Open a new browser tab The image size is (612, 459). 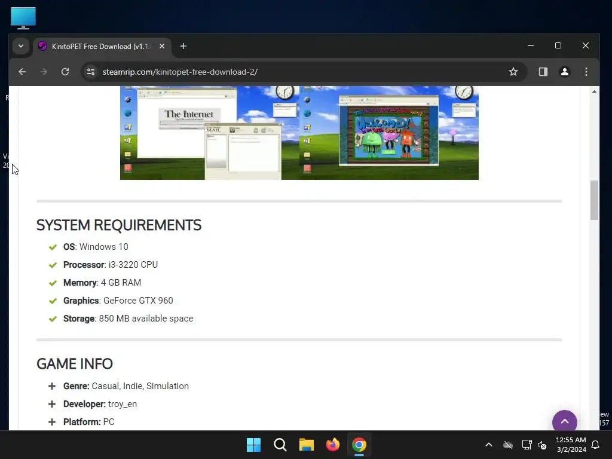click(x=183, y=46)
